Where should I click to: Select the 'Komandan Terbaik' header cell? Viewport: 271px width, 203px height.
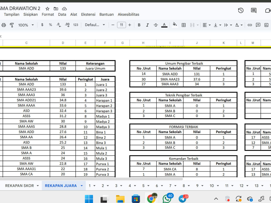click(x=183, y=159)
